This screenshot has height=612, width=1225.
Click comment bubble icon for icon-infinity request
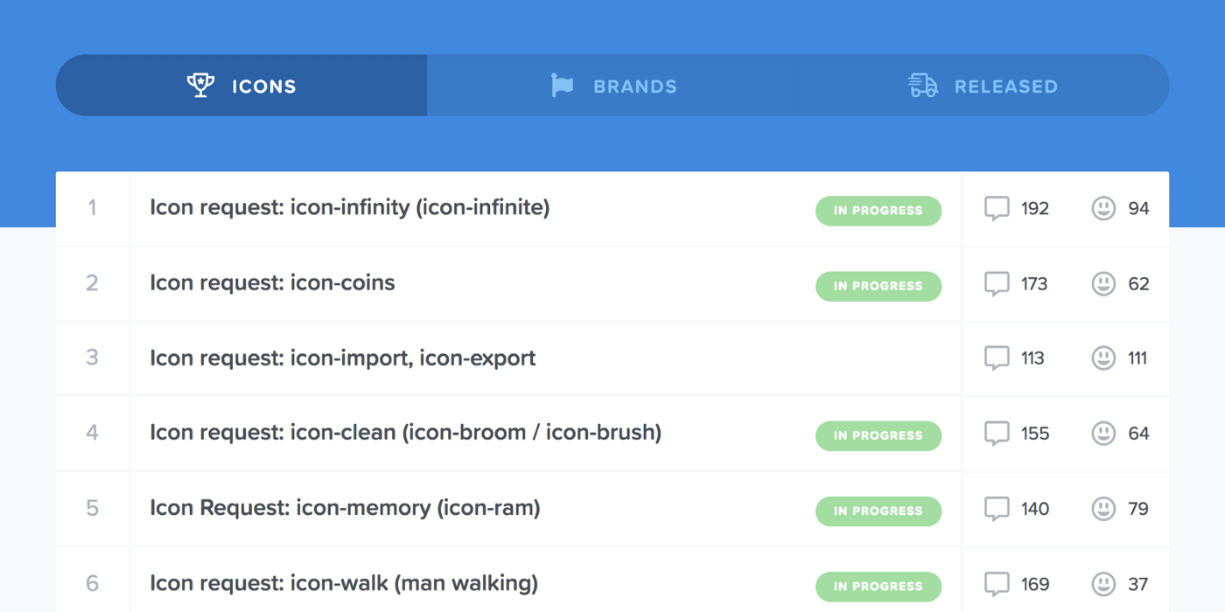click(997, 209)
